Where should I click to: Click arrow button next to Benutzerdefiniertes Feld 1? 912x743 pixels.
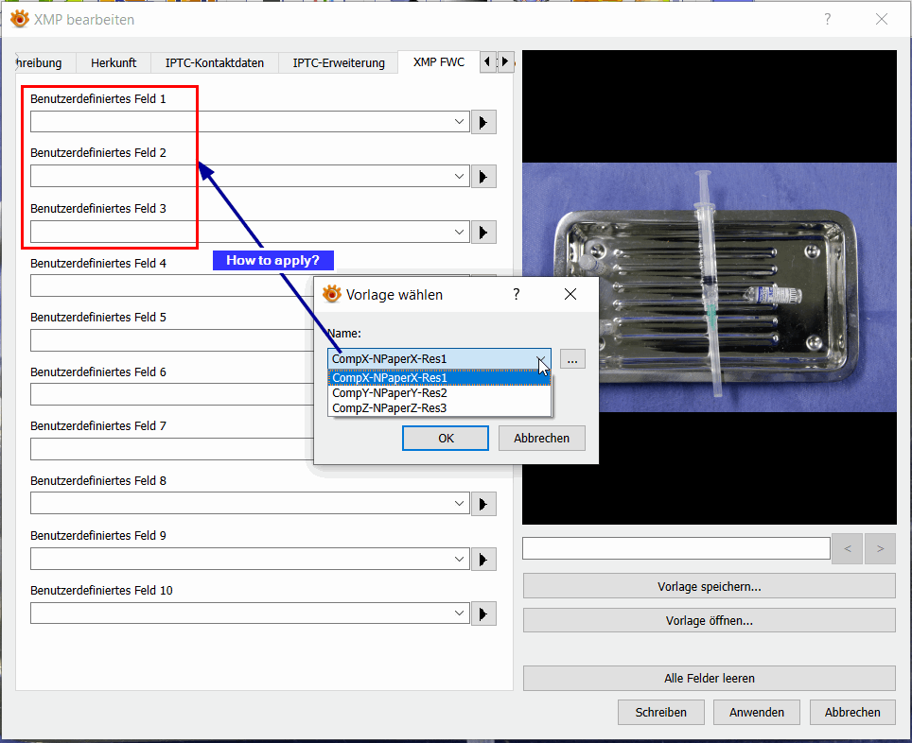pyautogui.click(x=483, y=122)
